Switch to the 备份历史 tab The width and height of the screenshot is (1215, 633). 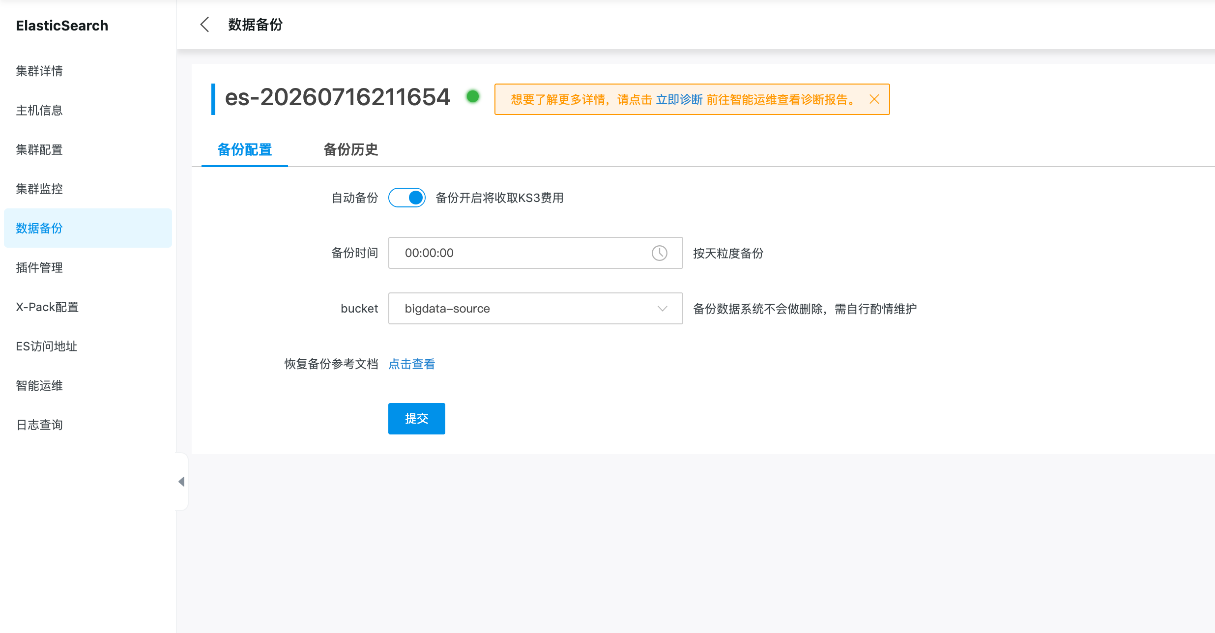coord(351,149)
